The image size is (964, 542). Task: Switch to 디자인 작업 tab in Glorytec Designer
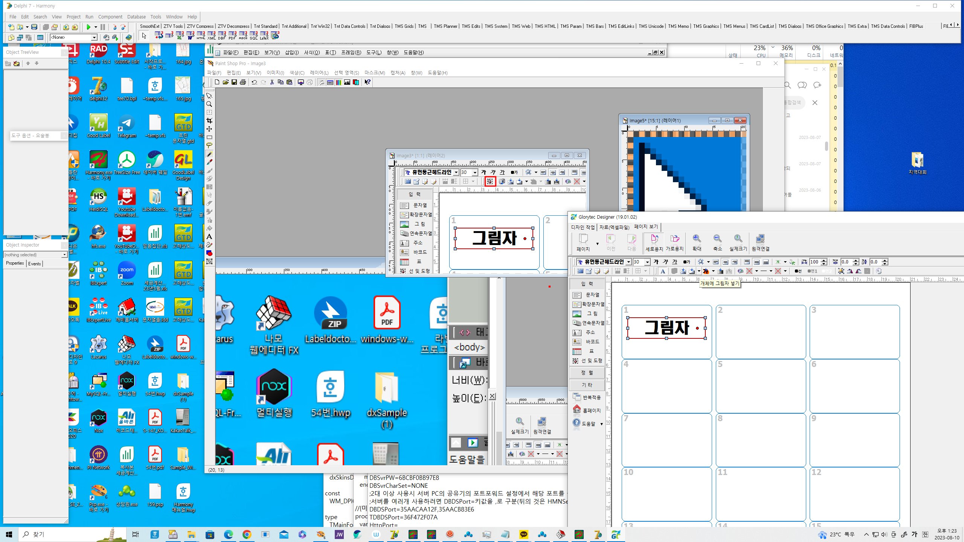coord(583,227)
